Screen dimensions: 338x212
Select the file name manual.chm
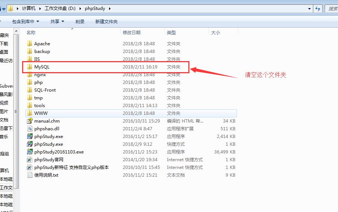47,121
